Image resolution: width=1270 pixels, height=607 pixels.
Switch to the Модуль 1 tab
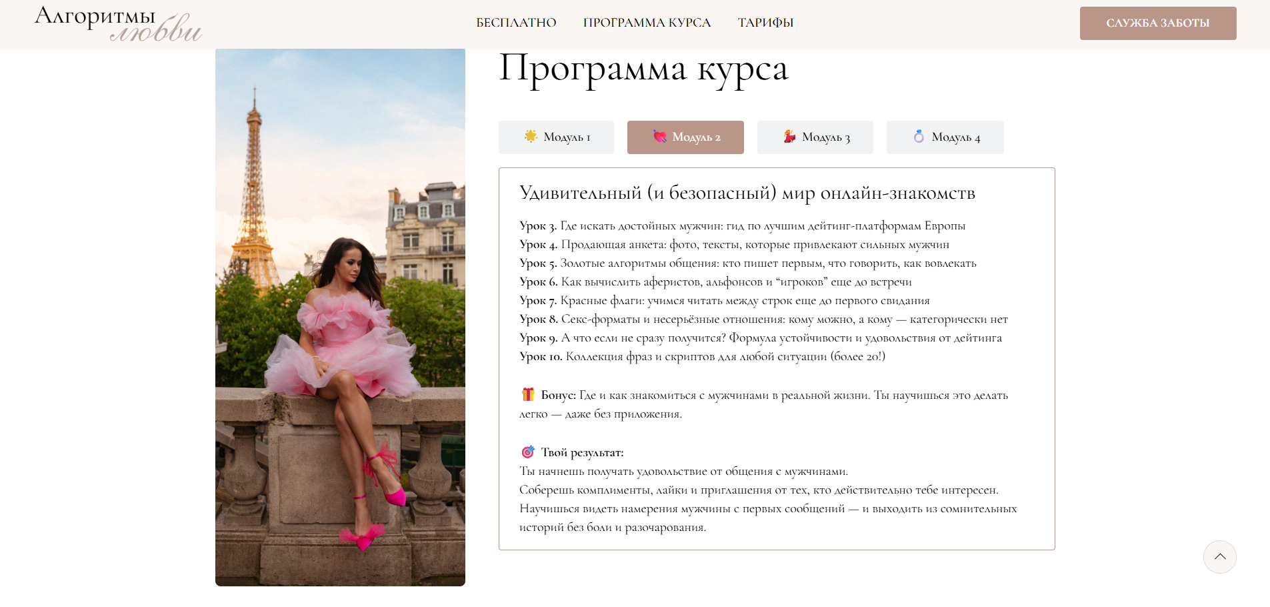(556, 137)
